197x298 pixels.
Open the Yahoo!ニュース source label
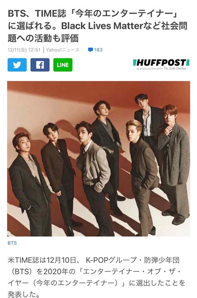tap(63, 50)
